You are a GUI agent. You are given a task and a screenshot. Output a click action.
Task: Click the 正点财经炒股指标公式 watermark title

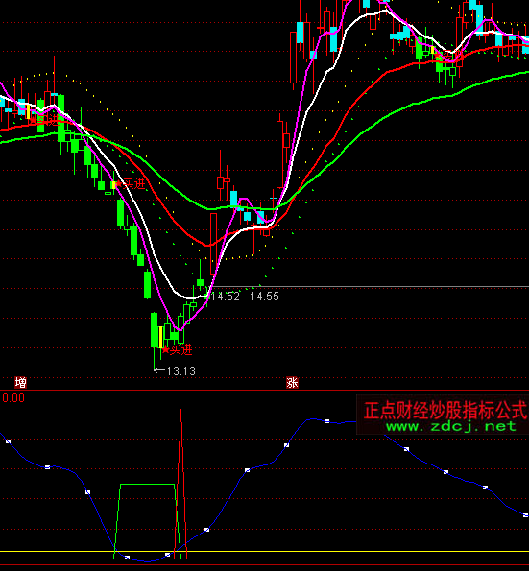(x=445, y=410)
